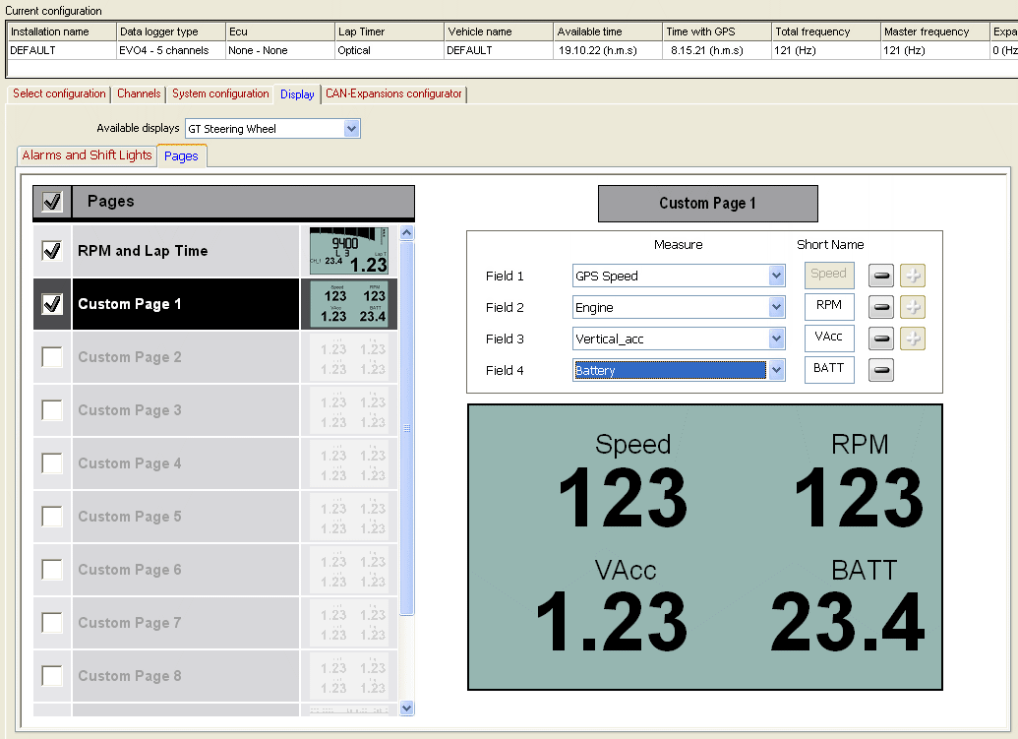Click the minus button for Field 3
1018x739 pixels.
[881, 339]
